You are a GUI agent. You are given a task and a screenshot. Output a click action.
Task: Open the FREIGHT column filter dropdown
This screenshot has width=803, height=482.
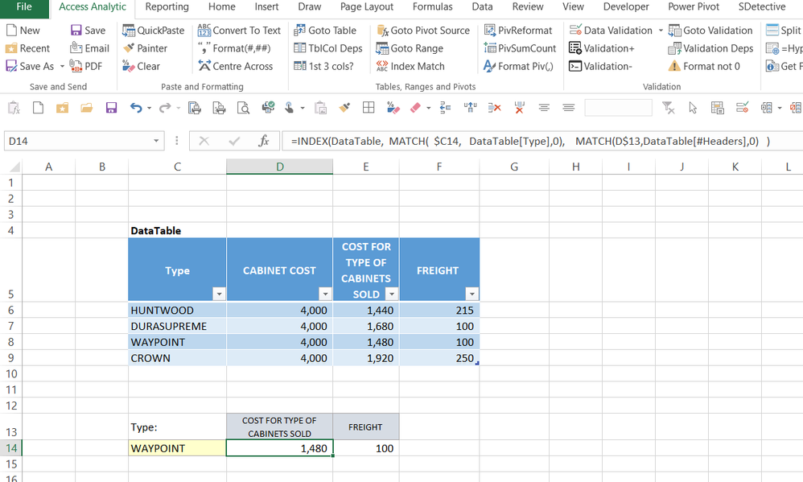click(472, 294)
